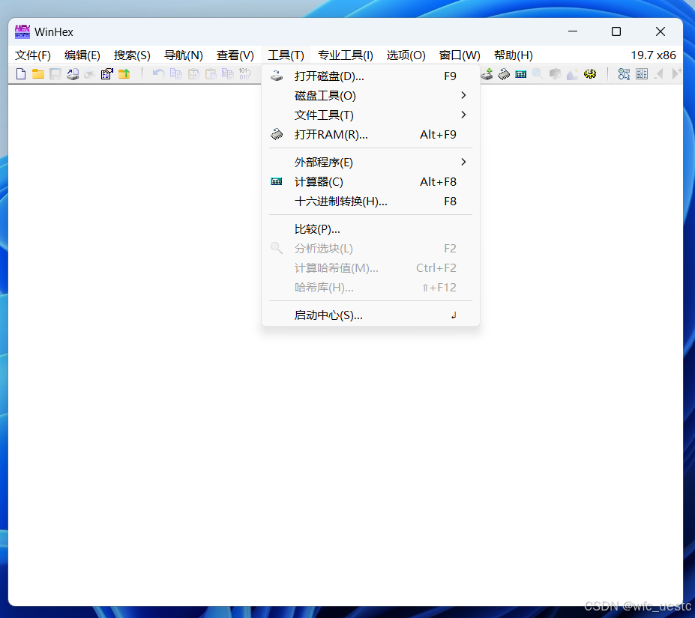Open the 帮助(H) menu

[x=514, y=55]
